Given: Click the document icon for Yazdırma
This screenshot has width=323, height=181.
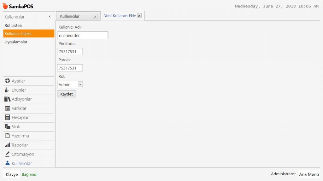Looking at the screenshot, I should 8,136.
